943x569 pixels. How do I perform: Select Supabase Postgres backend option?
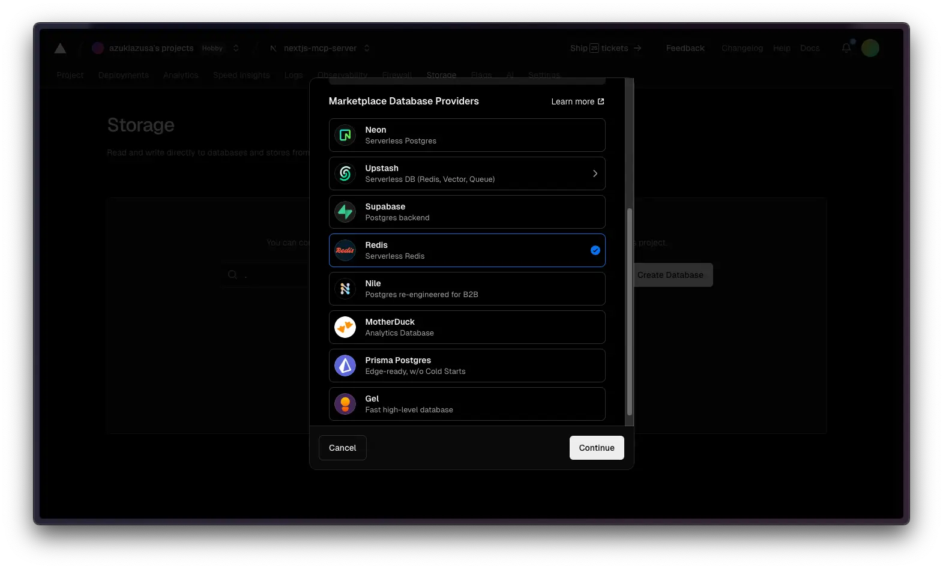pos(467,212)
